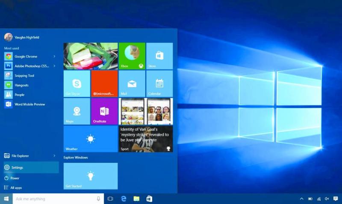Screen dimensions: 342x204
Task: Open the Get Started tile
Action: (91, 176)
